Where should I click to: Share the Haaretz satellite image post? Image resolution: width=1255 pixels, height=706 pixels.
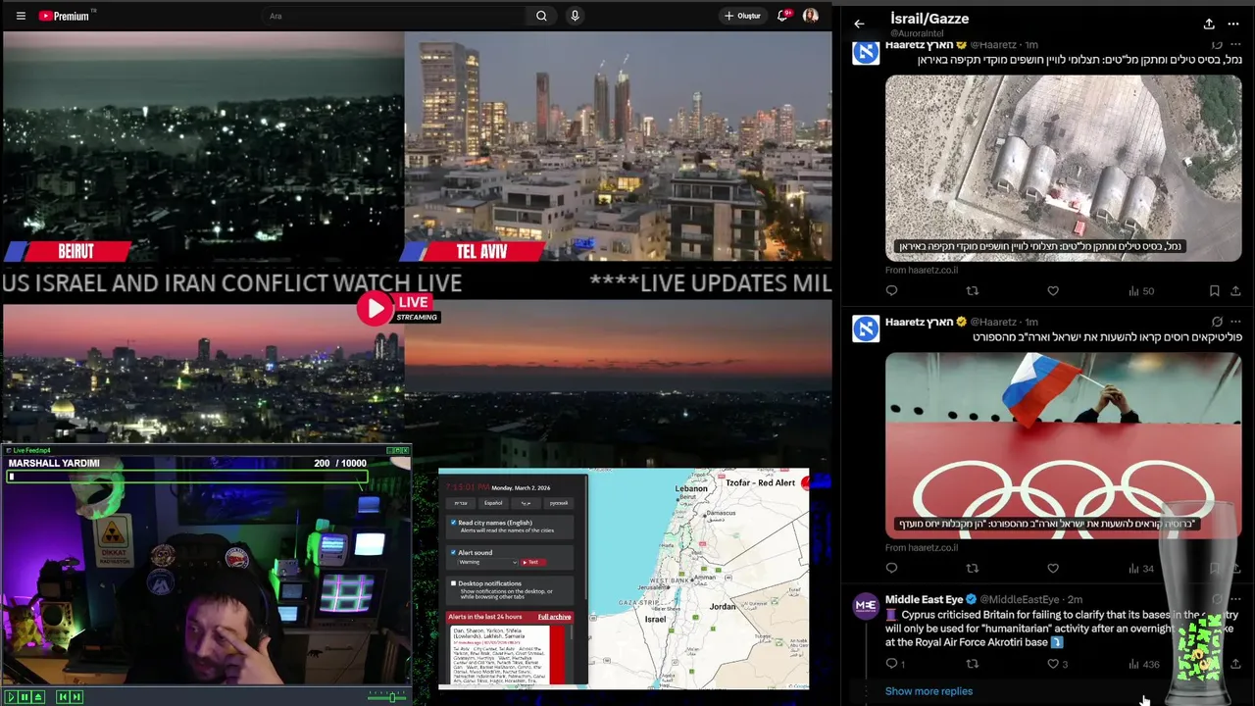click(x=1235, y=291)
